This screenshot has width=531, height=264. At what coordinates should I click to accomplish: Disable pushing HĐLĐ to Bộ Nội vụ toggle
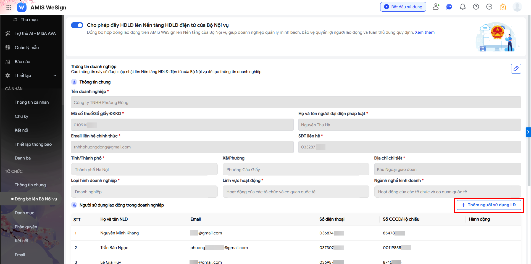click(77, 25)
